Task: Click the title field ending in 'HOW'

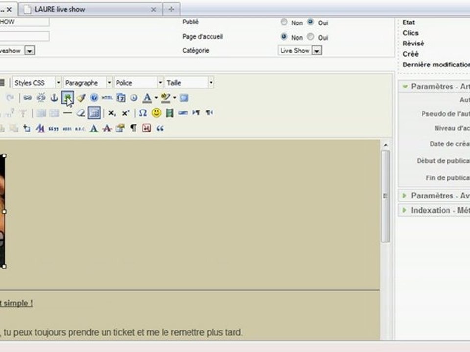Action: (24, 22)
